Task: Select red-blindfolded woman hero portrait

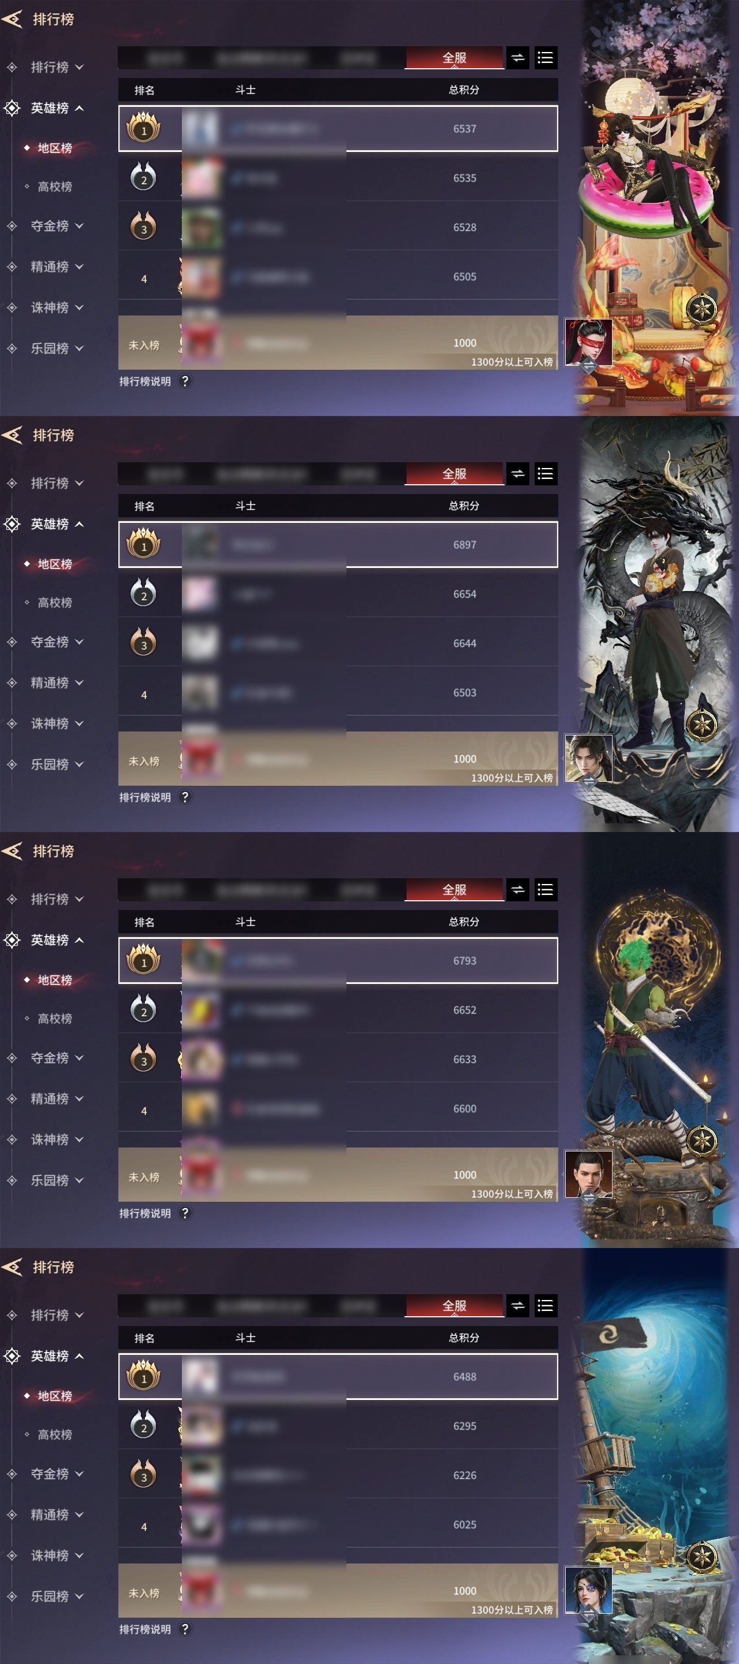Action: 588,343
